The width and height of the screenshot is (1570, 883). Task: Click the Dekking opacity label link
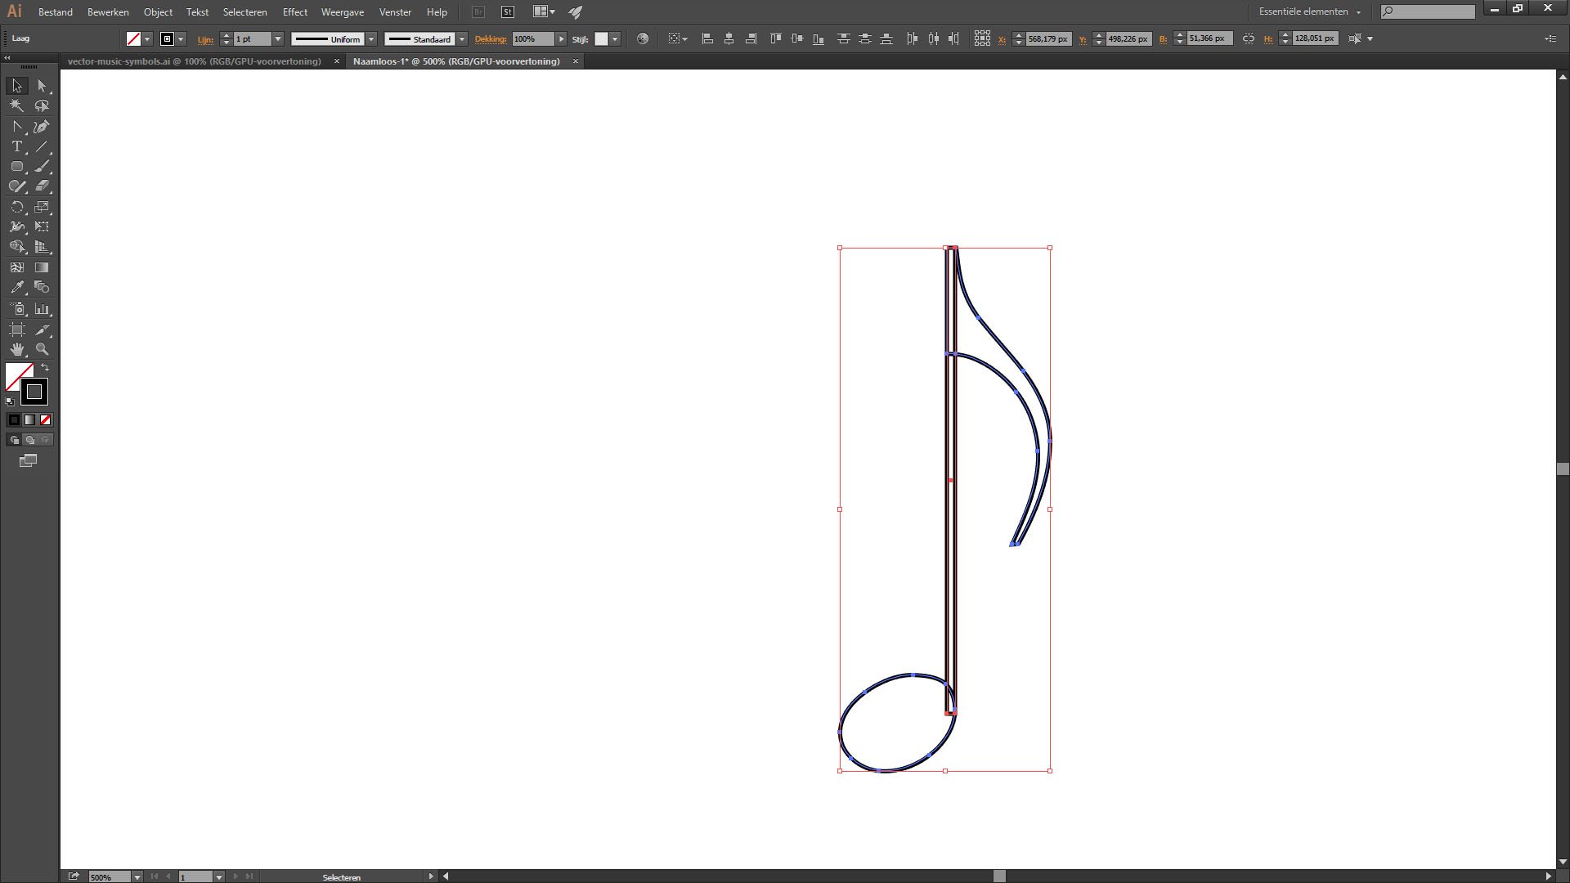[491, 39]
